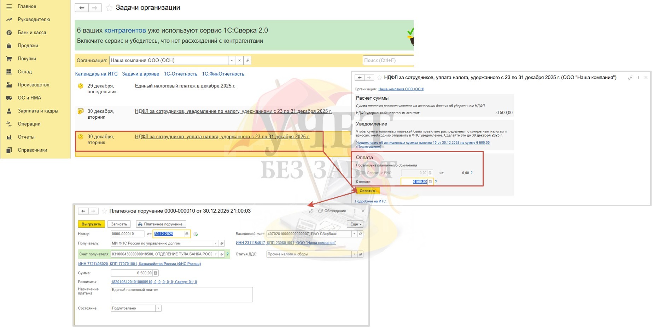Go forward in Задачи организации window
653x327 pixels.
click(95, 8)
